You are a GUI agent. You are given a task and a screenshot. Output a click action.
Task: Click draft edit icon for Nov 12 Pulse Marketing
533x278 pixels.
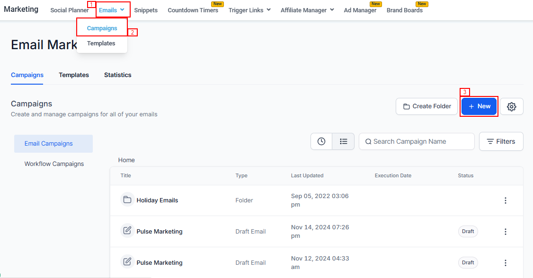pos(127,262)
